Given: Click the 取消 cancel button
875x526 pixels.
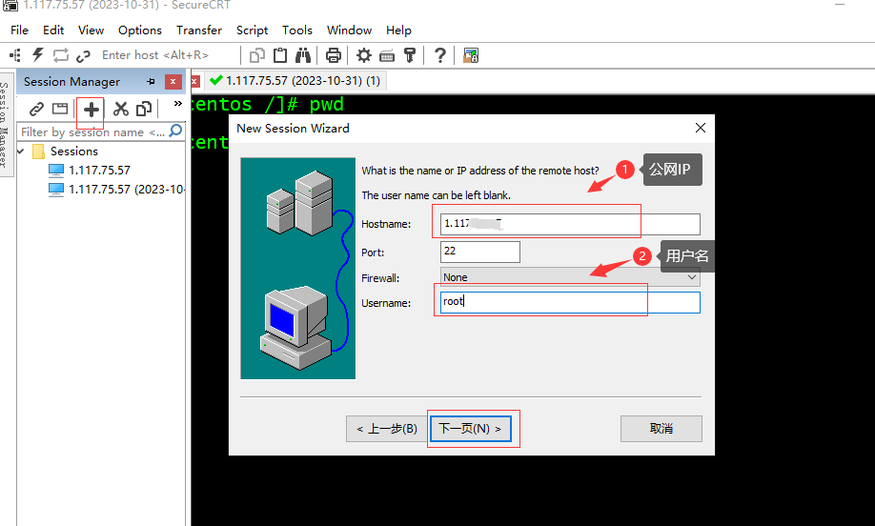Looking at the screenshot, I should pyautogui.click(x=661, y=429).
